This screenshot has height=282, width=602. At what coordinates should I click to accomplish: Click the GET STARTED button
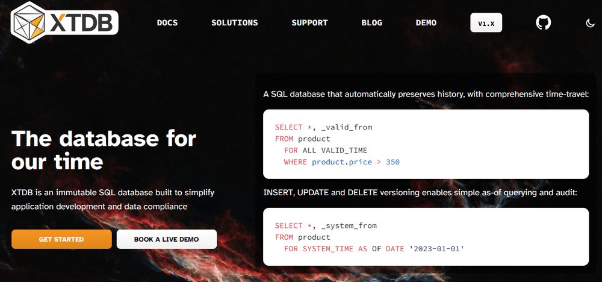tap(61, 239)
